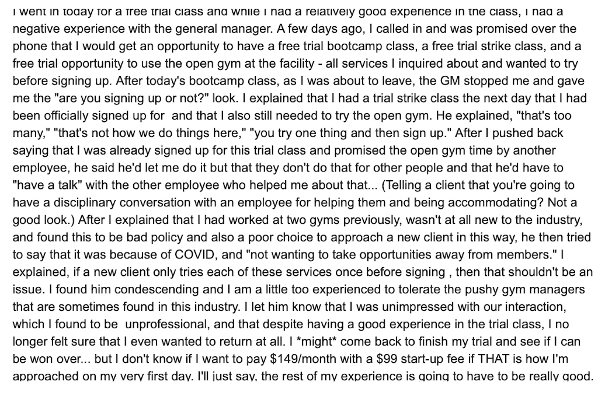This screenshot has height=393, width=598.
Task: Select the quoted phrase "have a talk"
Action: pyautogui.click(x=46, y=185)
